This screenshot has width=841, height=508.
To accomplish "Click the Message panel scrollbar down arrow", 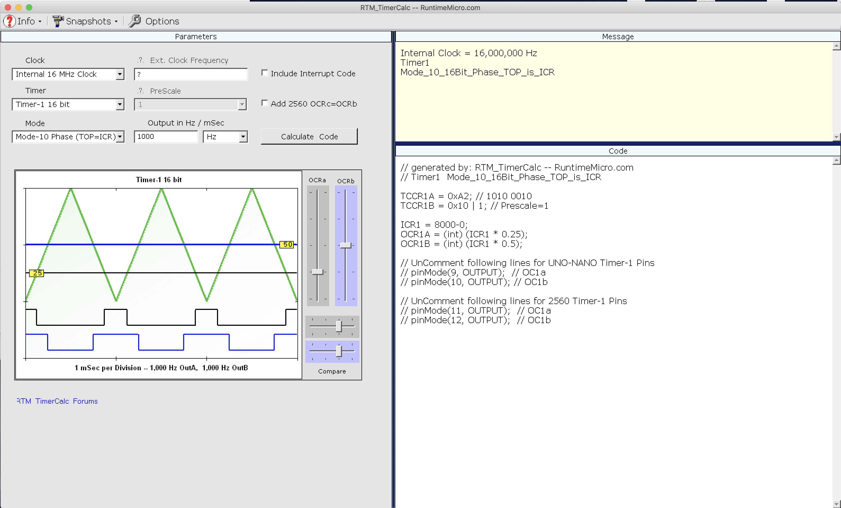I will (x=836, y=137).
